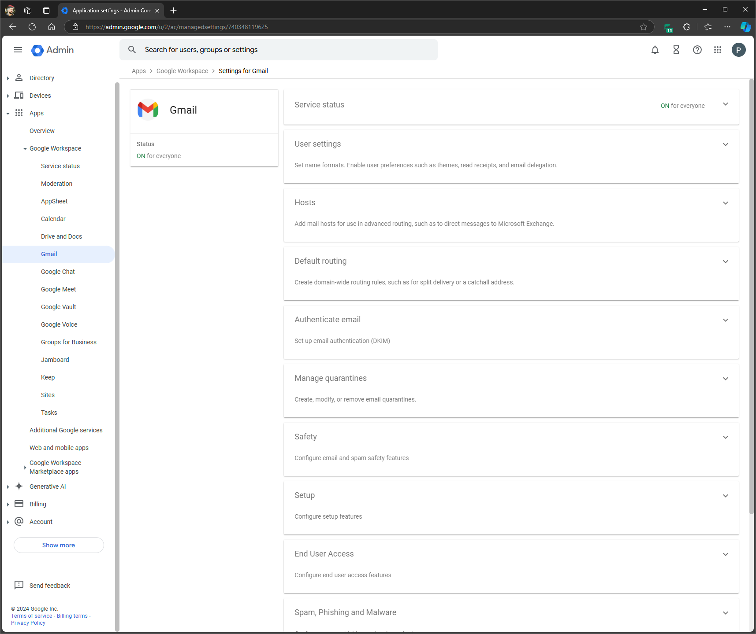The height and width of the screenshot is (634, 756).
Task: Open the browser extensions puzzle icon
Action: click(x=687, y=27)
